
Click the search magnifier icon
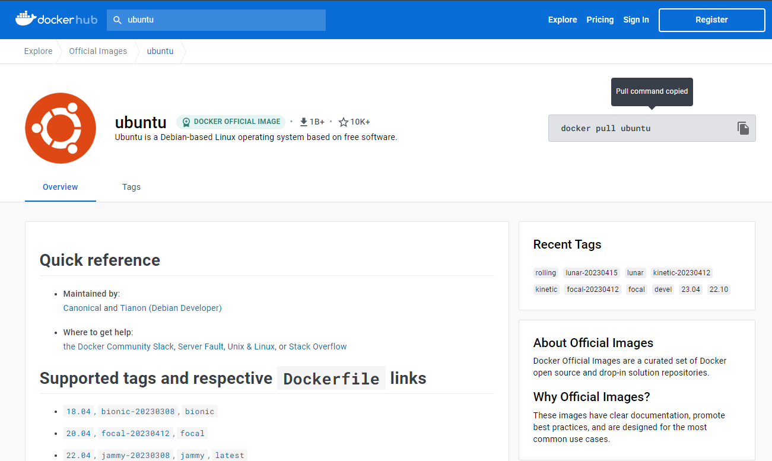point(117,20)
